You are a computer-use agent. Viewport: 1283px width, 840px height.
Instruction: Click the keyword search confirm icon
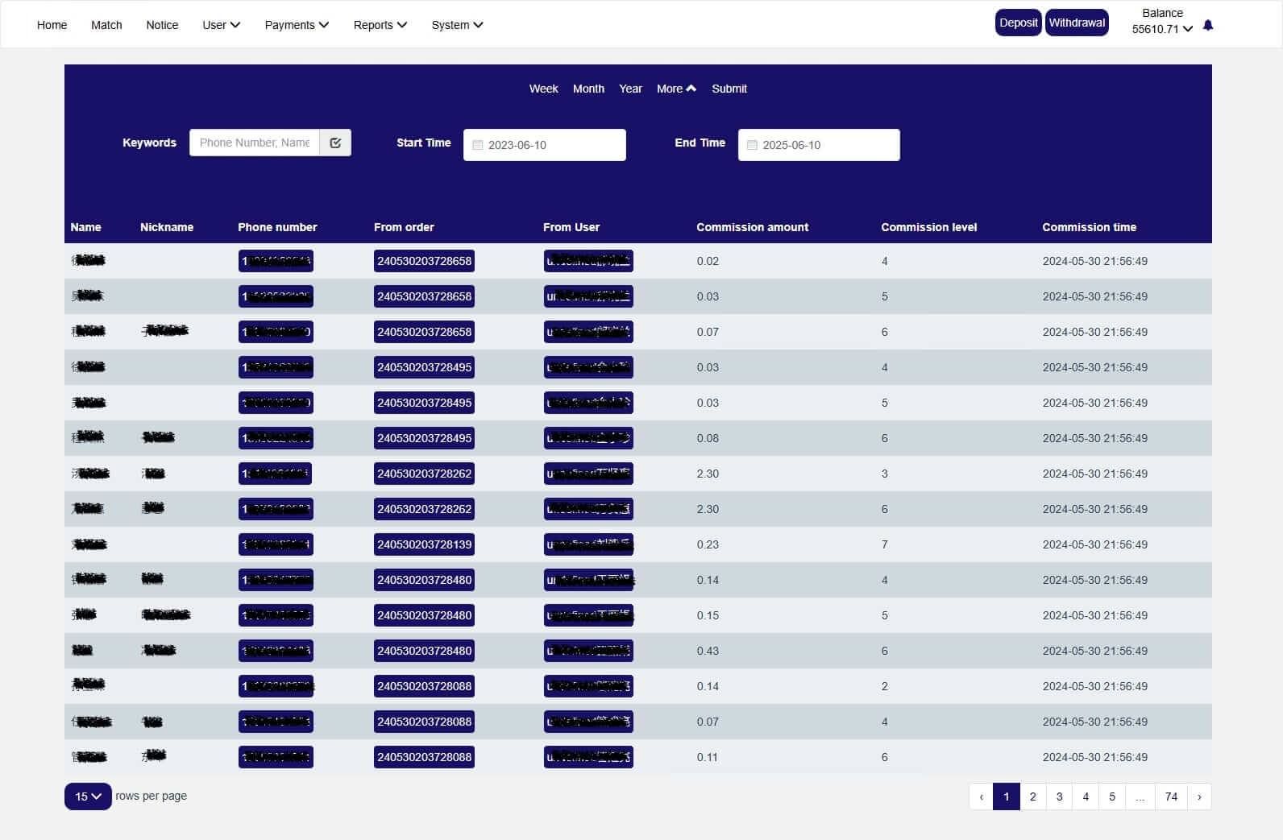[x=335, y=143]
